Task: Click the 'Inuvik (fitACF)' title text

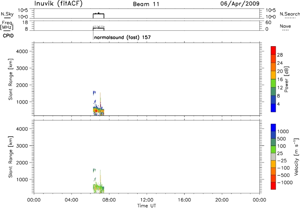Action: point(58,3)
